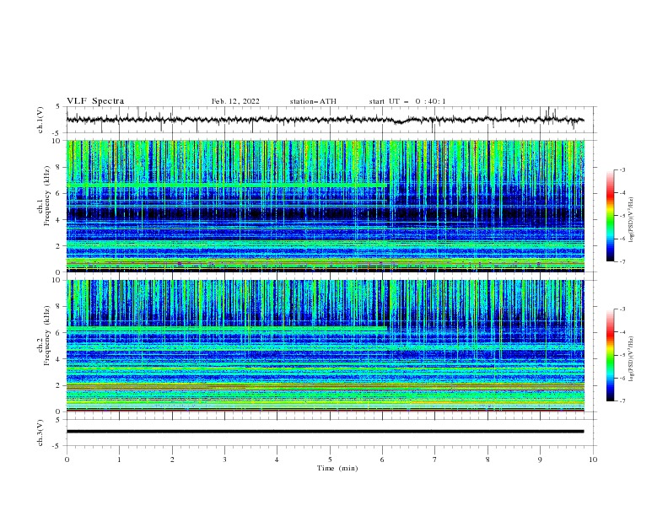Click the ch.3 flat black trace
The width and height of the screenshot is (668, 516).
(x=325, y=432)
